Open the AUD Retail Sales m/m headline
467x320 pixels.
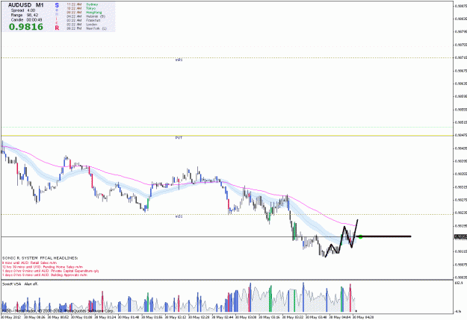click(x=29, y=263)
